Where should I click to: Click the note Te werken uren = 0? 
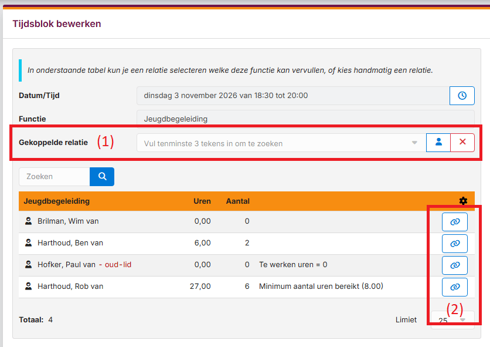pos(293,265)
